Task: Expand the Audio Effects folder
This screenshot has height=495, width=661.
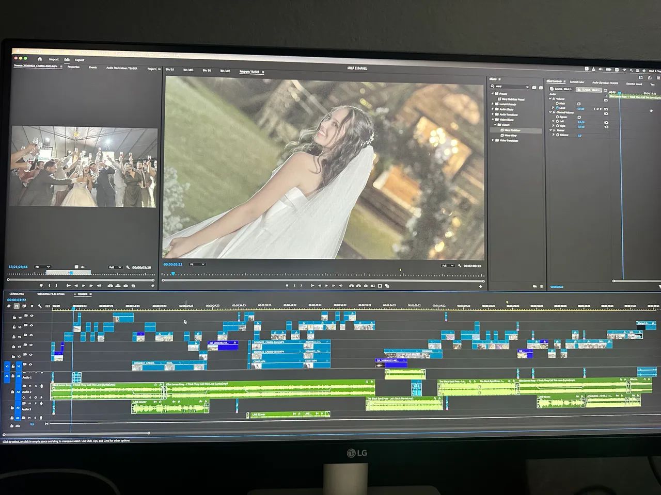Action: coord(492,109)
